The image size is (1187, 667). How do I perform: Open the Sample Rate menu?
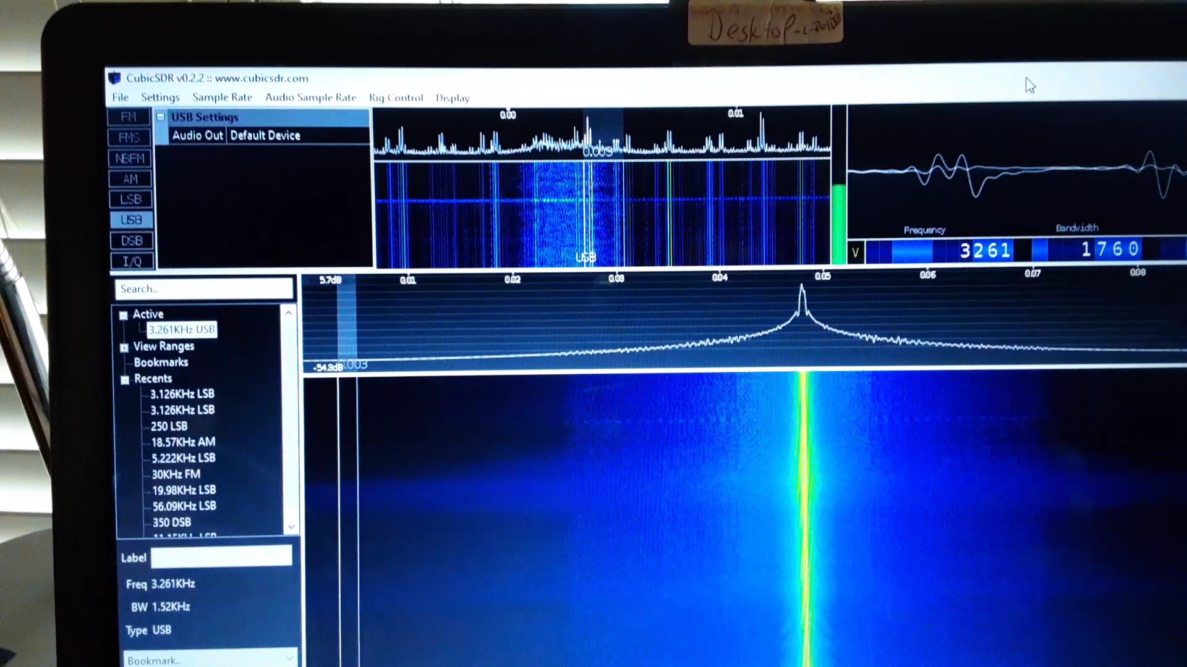(222, 97)
